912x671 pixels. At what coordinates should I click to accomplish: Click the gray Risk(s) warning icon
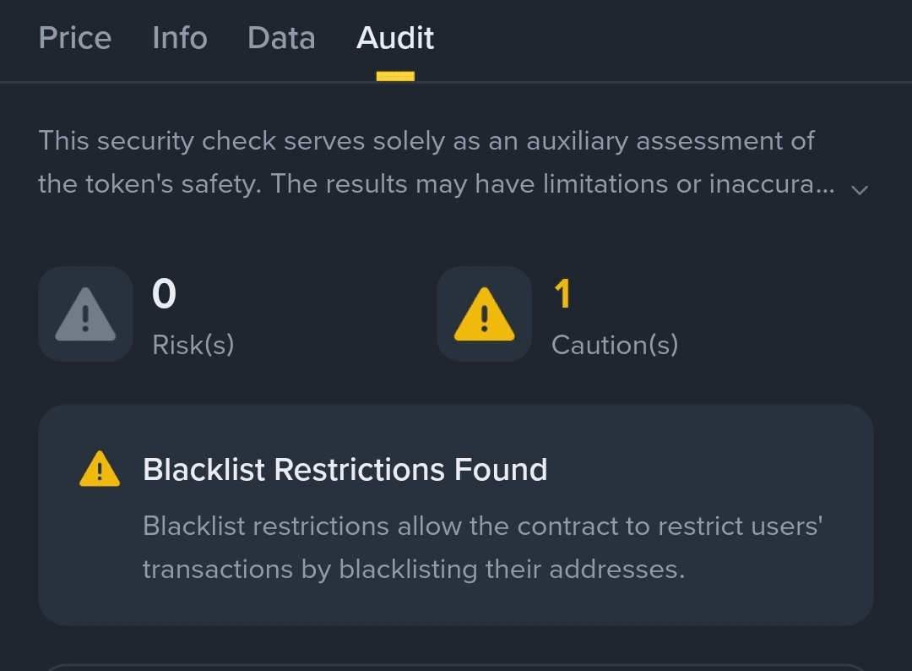[x=85, y=314]
